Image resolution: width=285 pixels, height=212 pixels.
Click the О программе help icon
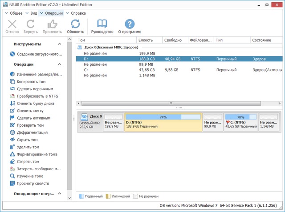[x=130, y=24]
